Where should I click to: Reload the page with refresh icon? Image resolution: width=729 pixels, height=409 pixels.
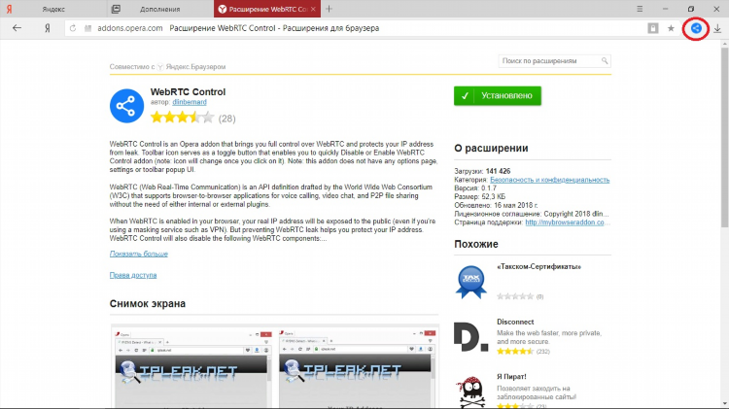coord(73,28)
